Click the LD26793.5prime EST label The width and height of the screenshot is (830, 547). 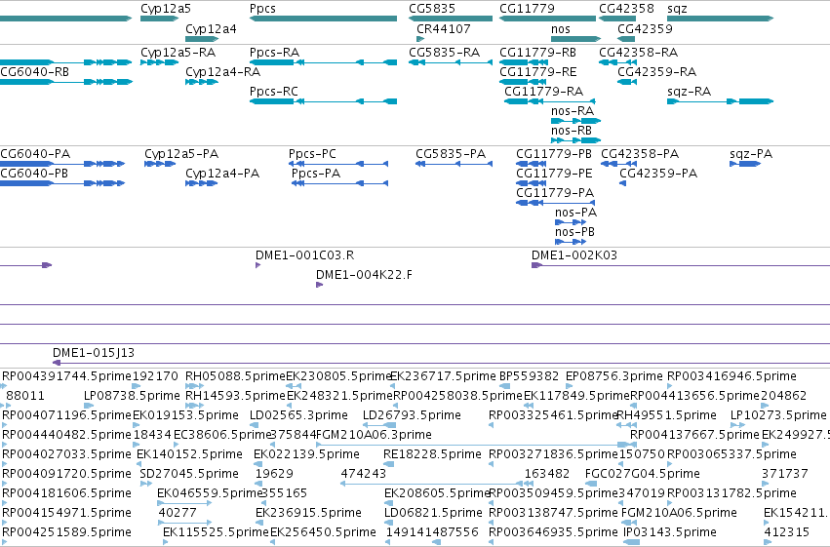coord(412,415)
